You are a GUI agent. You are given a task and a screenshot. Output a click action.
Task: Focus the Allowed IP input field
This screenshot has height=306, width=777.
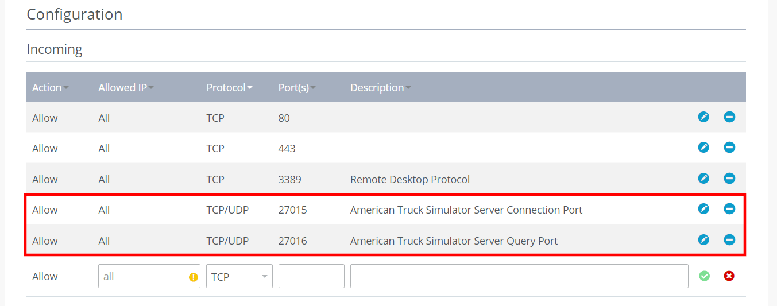coord(149,276)
